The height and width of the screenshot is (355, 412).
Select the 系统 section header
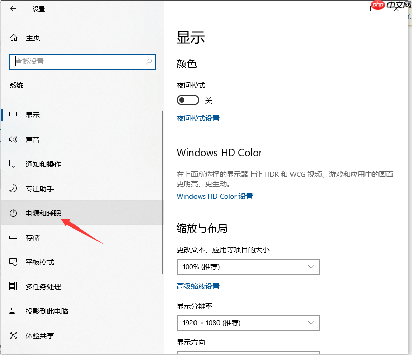click(16, 85)
